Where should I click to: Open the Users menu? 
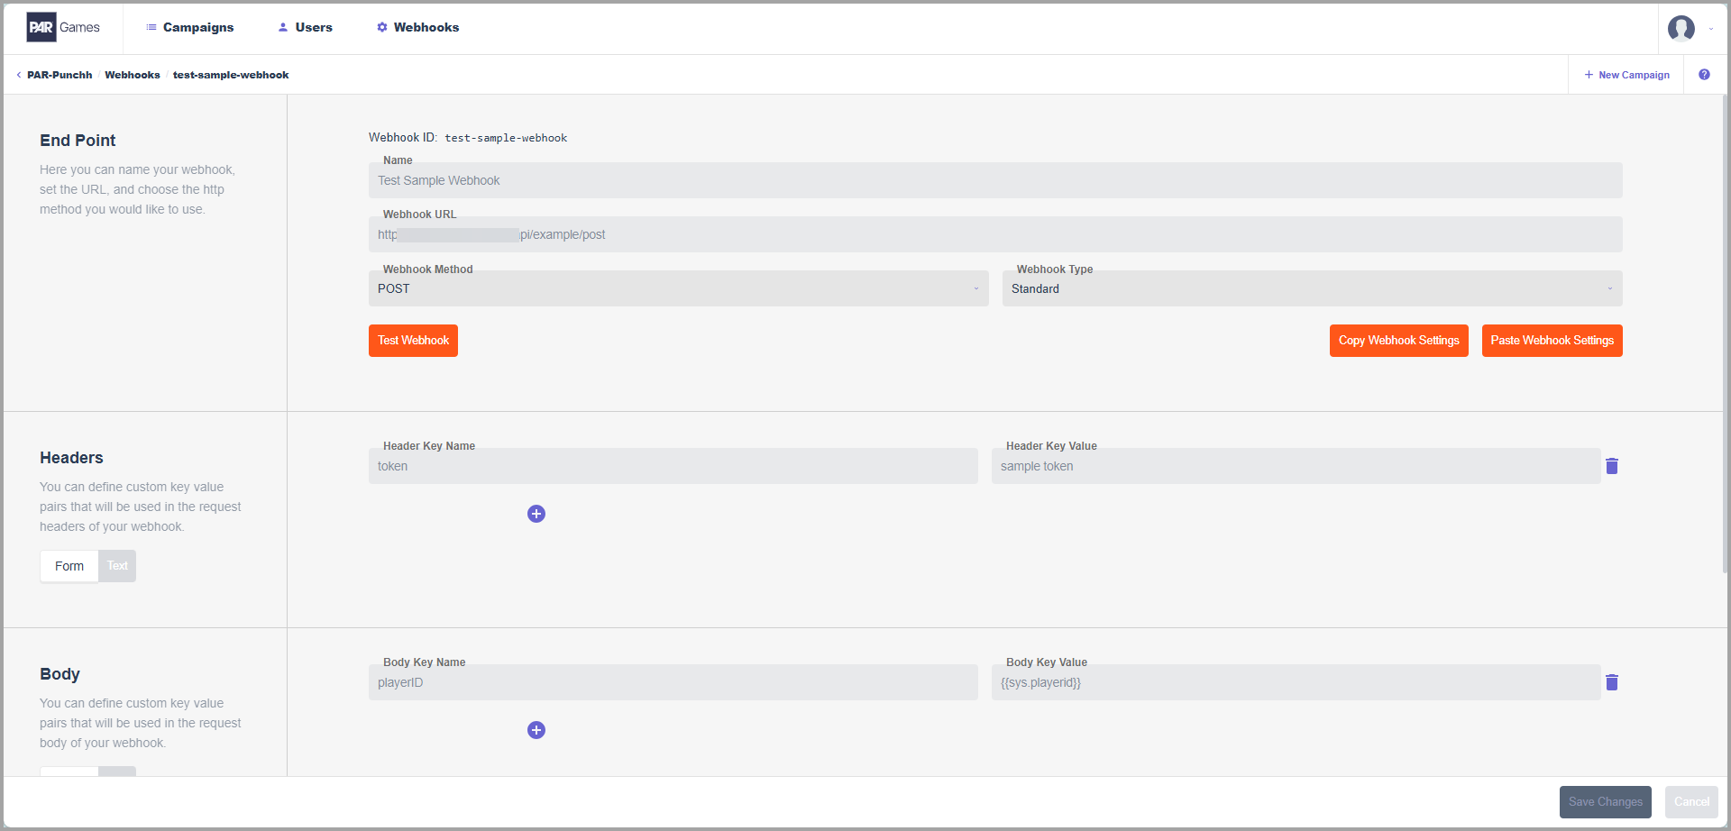[305, 27]
